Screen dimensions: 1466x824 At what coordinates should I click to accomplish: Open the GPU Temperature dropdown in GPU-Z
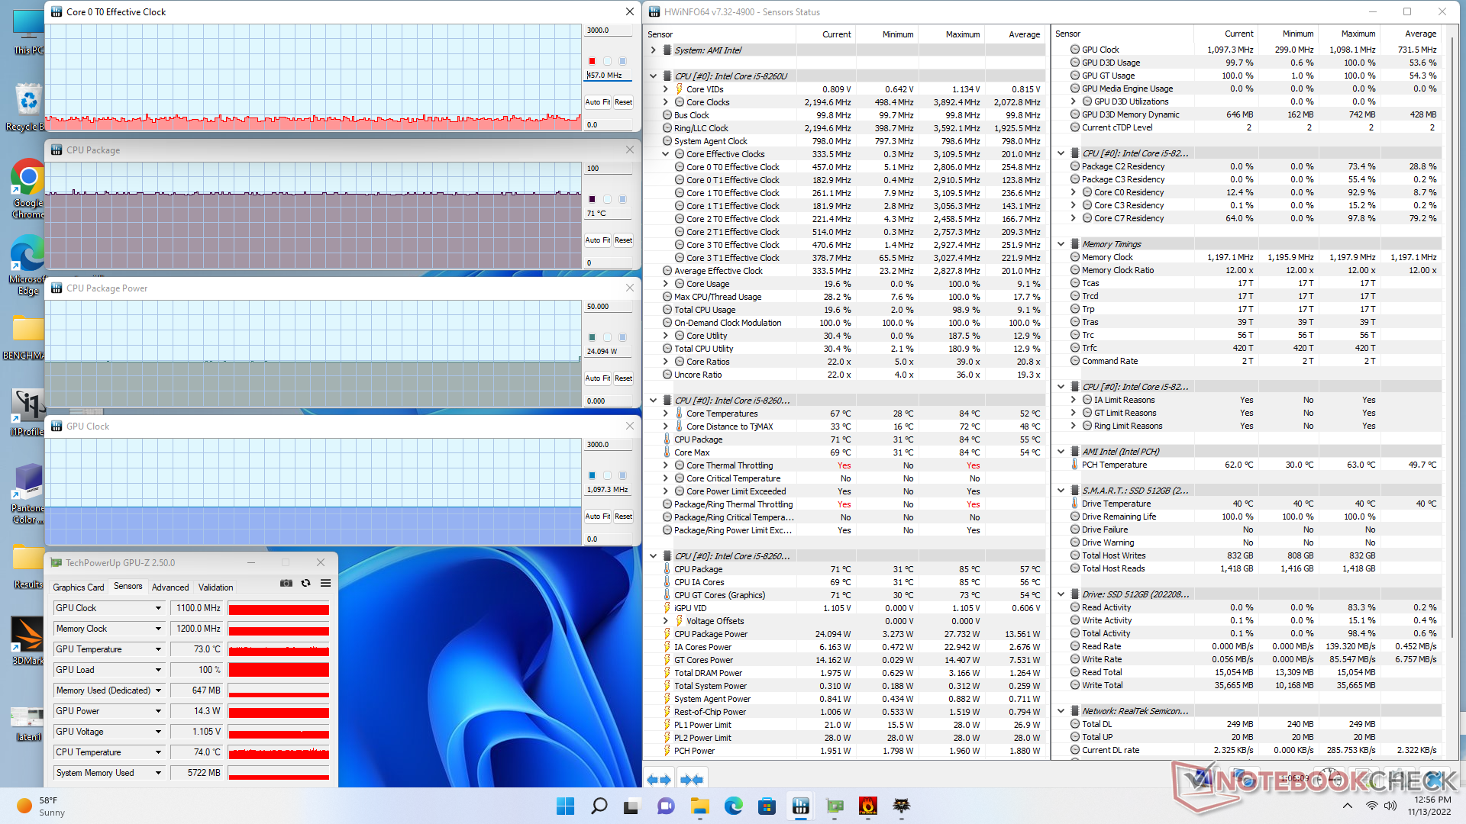(158, 649)
